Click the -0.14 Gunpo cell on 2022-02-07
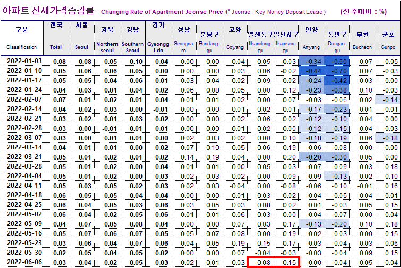 (x=388, y=99)
